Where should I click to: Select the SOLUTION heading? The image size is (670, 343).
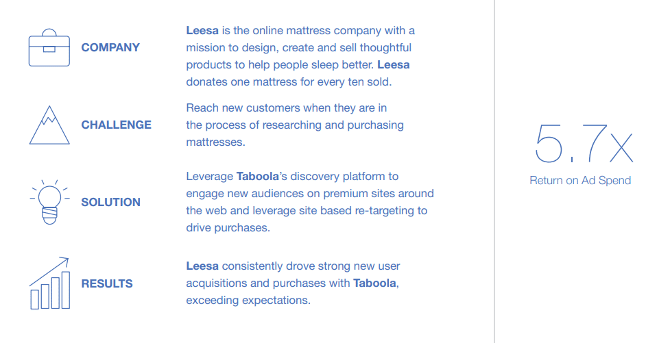pos(110,202)
